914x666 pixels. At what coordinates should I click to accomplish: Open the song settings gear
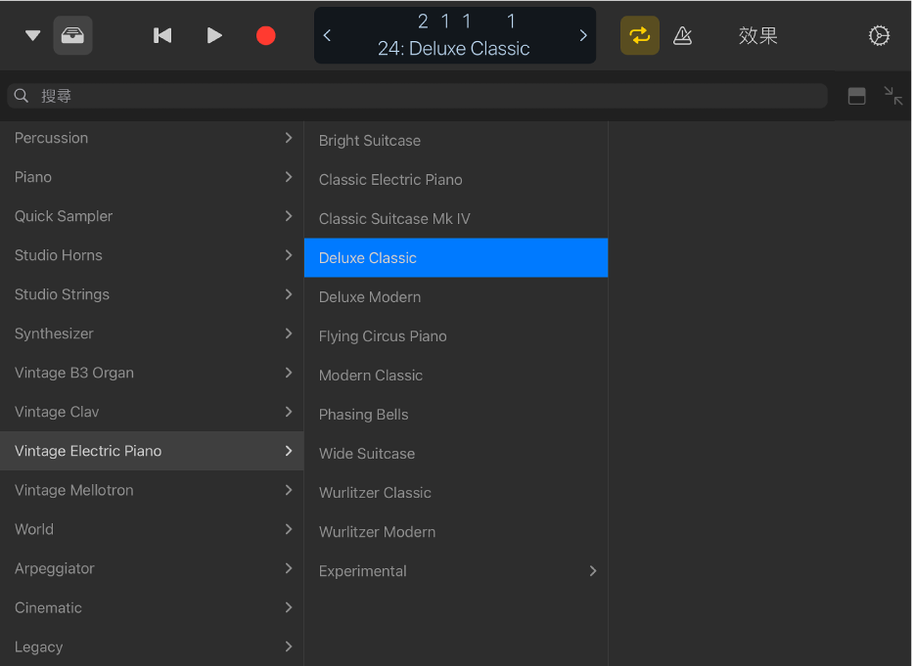click(x=879, y=36)
